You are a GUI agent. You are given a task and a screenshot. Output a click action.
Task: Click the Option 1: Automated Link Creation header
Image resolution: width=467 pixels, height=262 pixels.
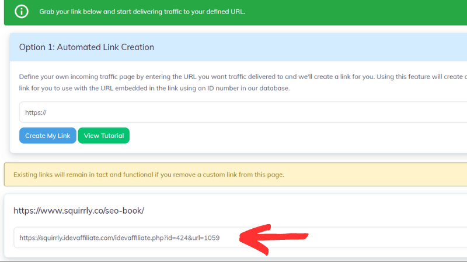pyautogui.click(x=86, y=47)
